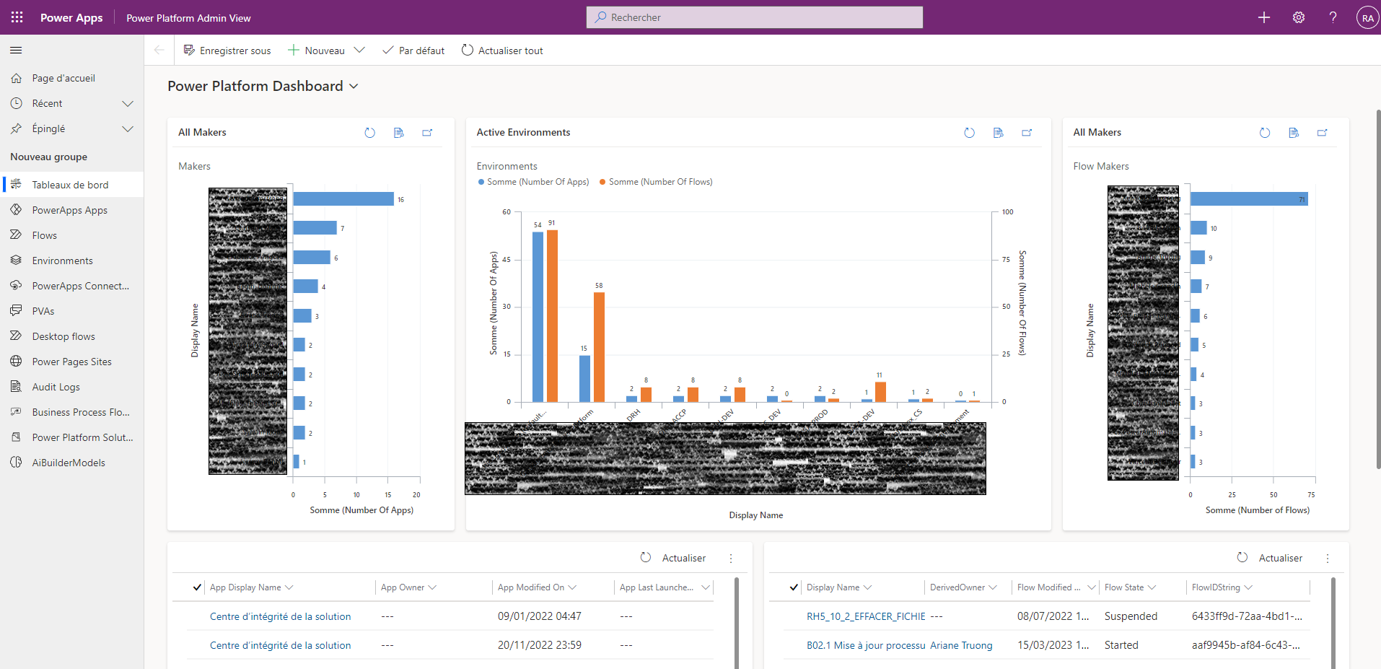Open DerivedOwner column menu
The width and height of the screenshot is (1381, 669).
[993, 587]
